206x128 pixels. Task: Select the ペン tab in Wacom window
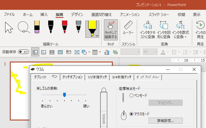click(55, 77)
